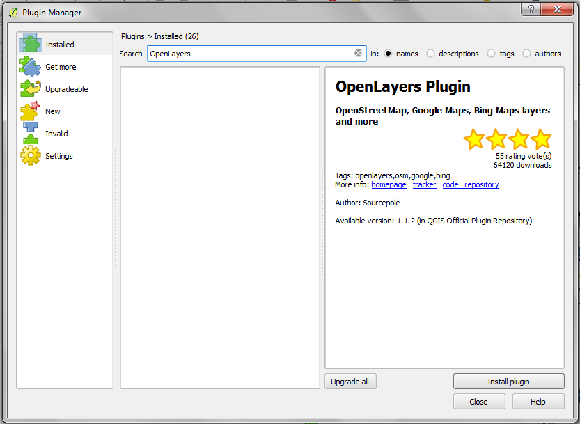Click the Get more plugins puzzle icon

pyautogui.click(x=31, y=67)
